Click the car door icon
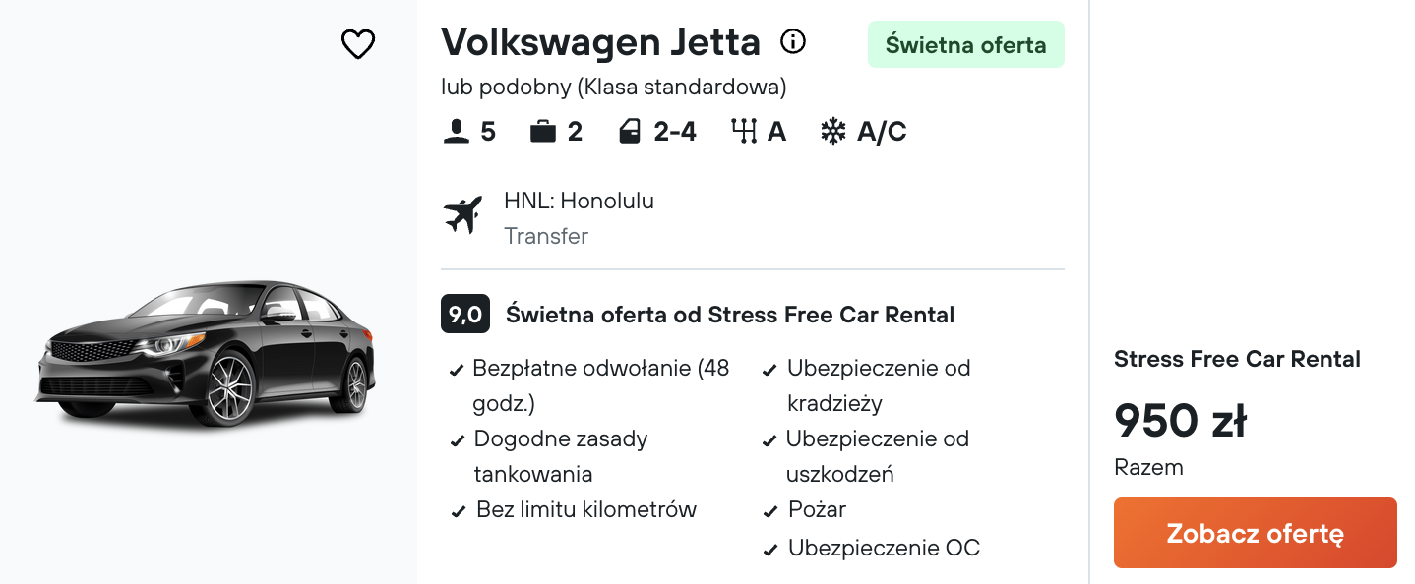The height and width of the screenshot is (584, 1415). 630,132
